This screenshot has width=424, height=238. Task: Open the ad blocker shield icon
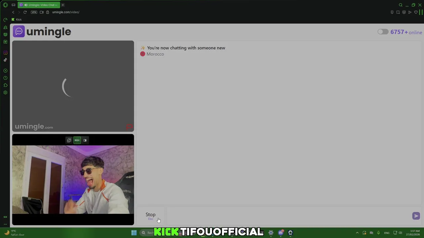[404, 12]
